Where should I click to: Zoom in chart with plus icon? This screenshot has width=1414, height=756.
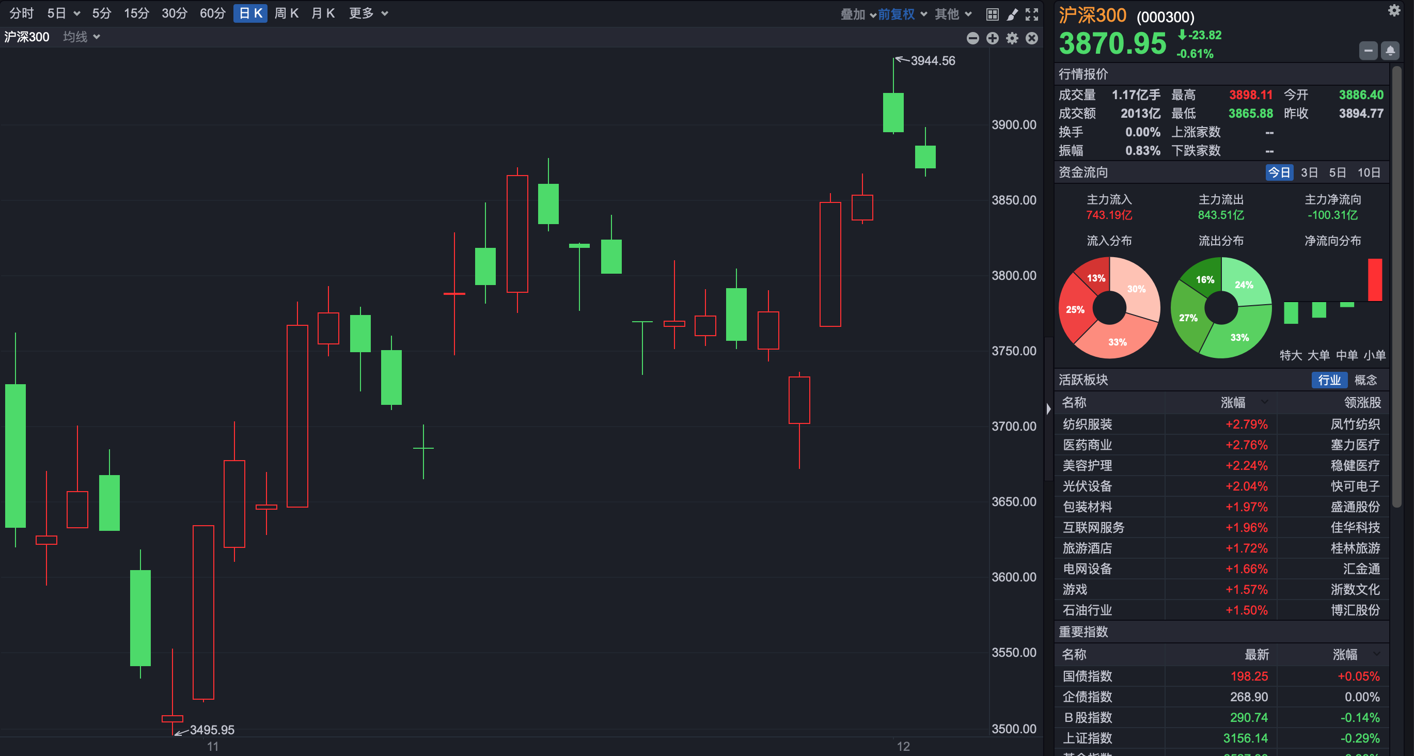coord(993,38)
